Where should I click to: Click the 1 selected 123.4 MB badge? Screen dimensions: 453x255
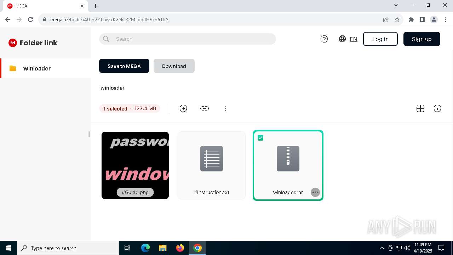click(130, 108)
